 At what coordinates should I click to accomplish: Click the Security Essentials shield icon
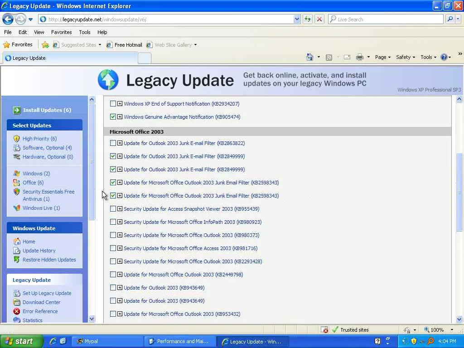(17, 192)
